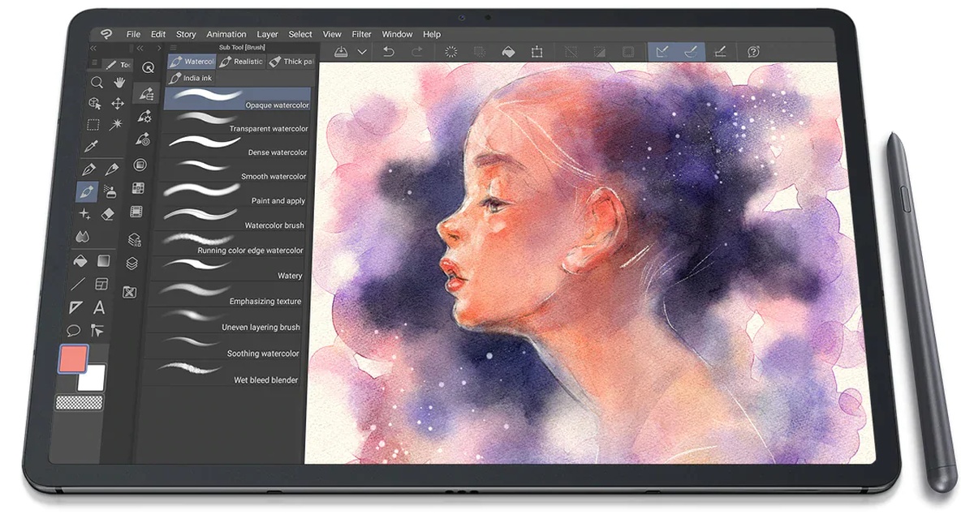This screenshot has width=974, height=523.
Task: Open dropdown arrow next to save icon
Action: click(x=362, y=52)
